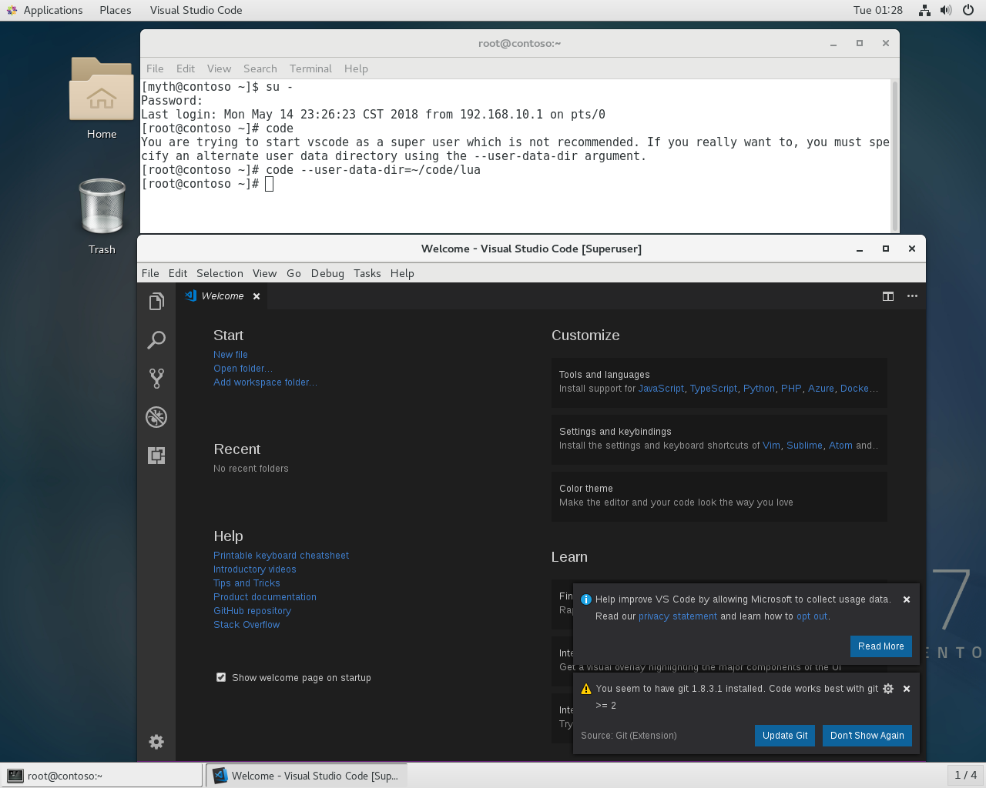Click the Open folder... link
The height and width of the screenshot is (788, 986).
243,369
